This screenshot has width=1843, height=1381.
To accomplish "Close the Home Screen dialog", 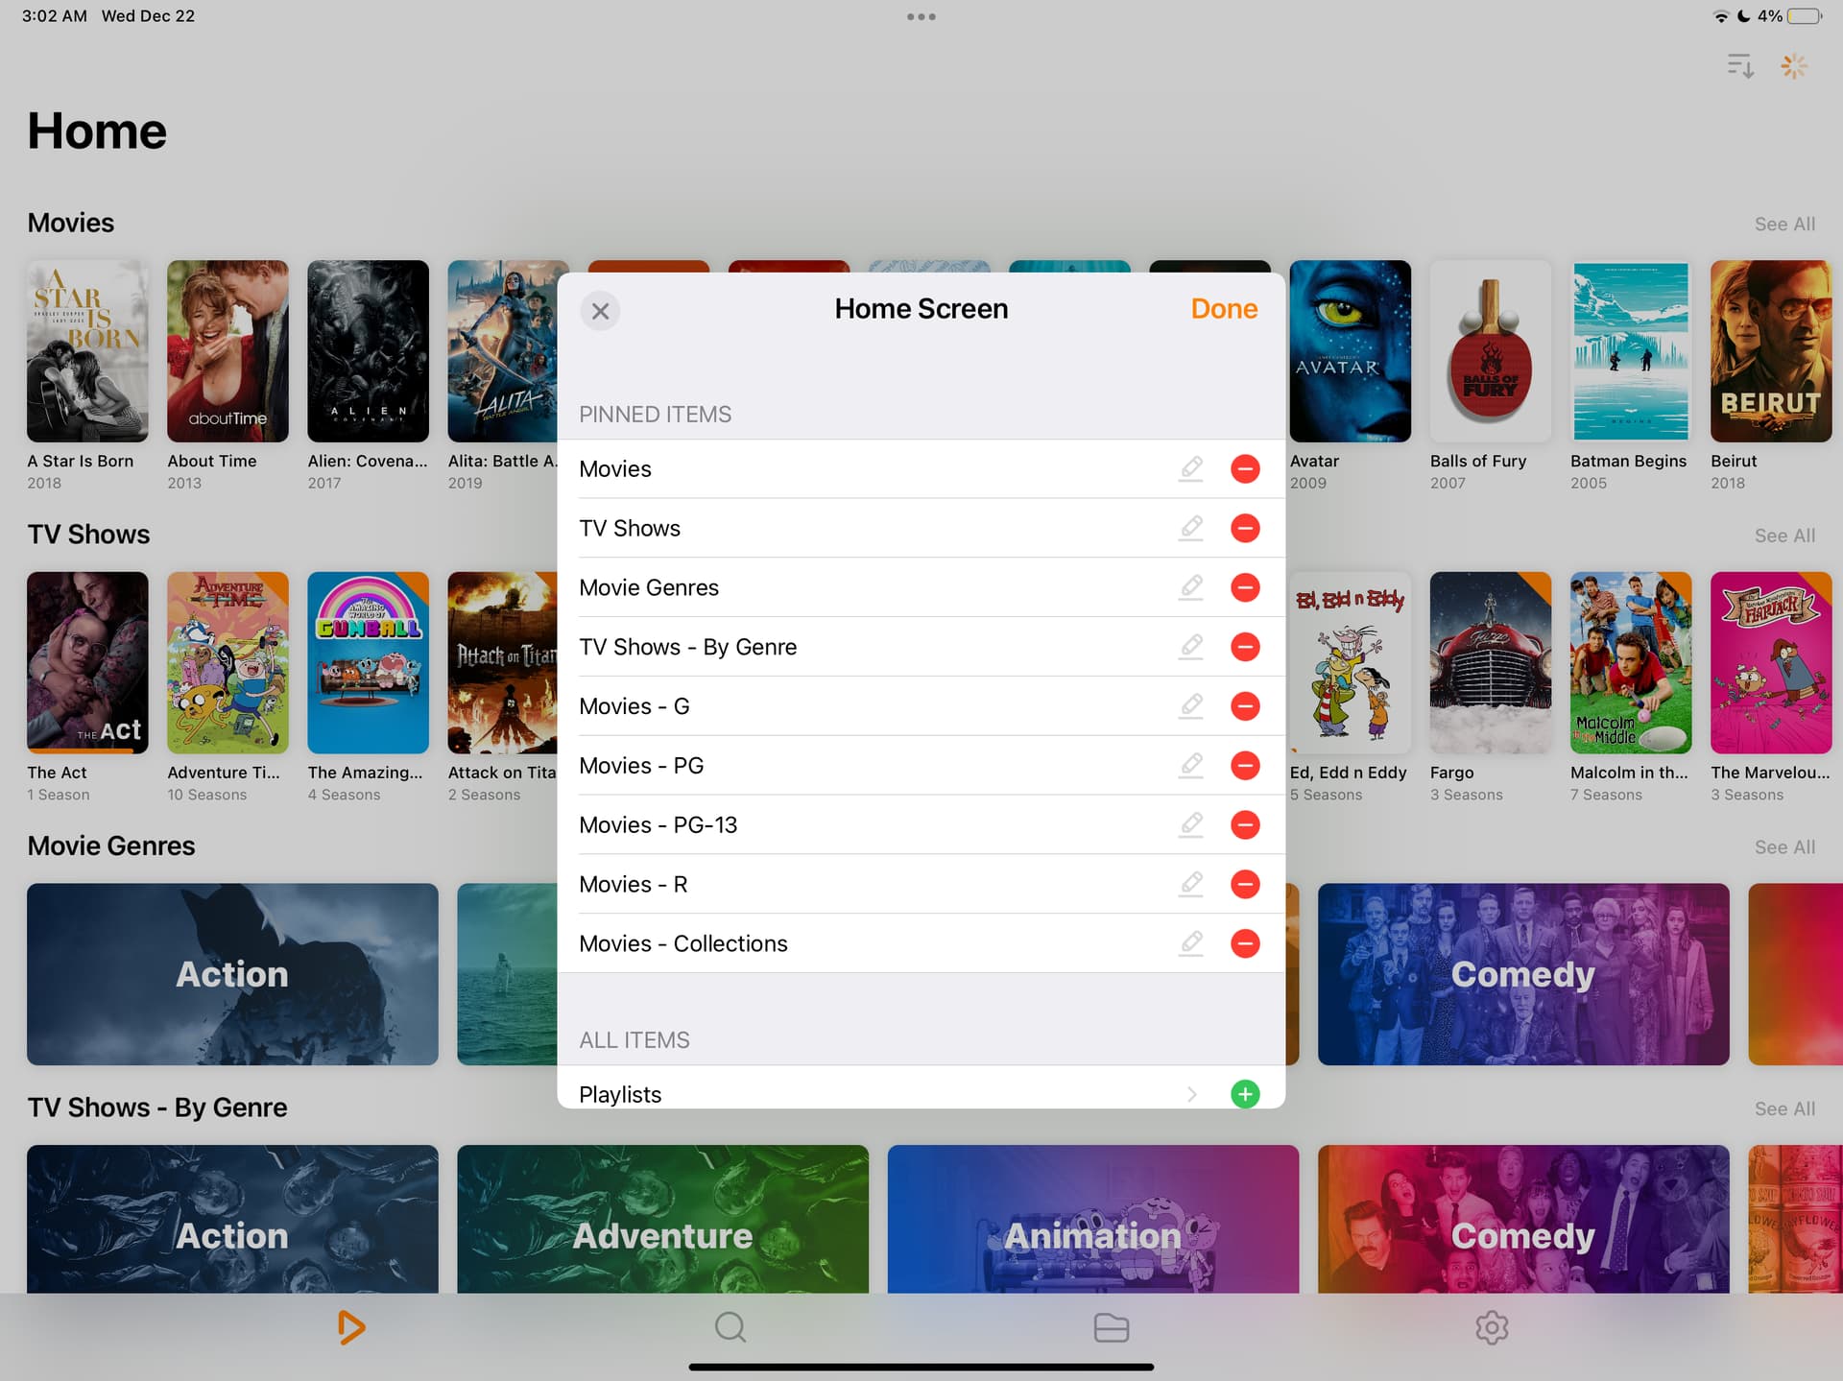I will click(x=600, y=311).
